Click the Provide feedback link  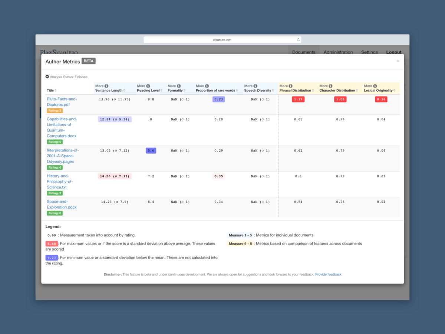[x=328, y=275]
